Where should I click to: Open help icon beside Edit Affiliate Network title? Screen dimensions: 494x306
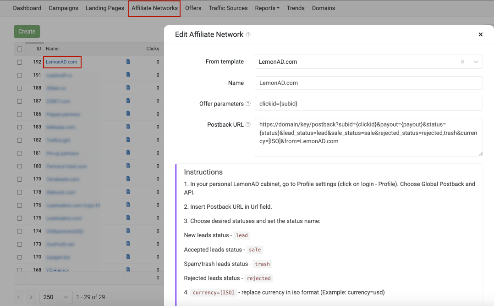point(248,34)
